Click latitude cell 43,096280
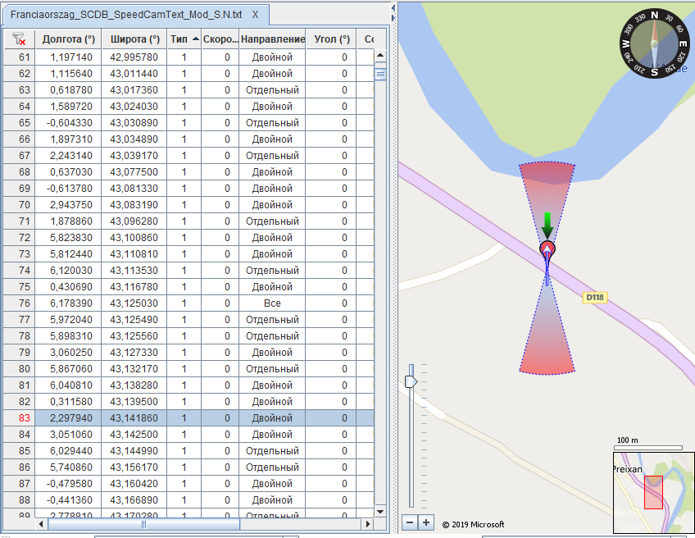 [134, 221]
